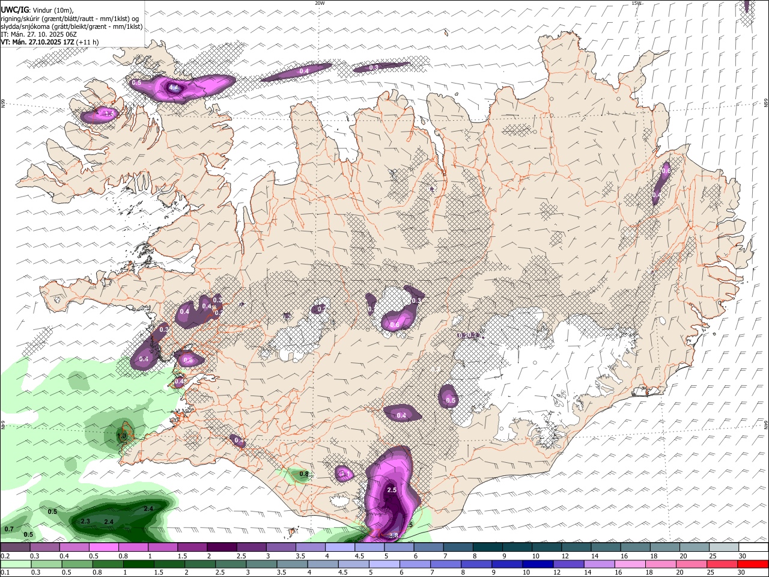Click the red 25–30 rain legend swatch
Viewport: 769px width, 577px height.
722,564
